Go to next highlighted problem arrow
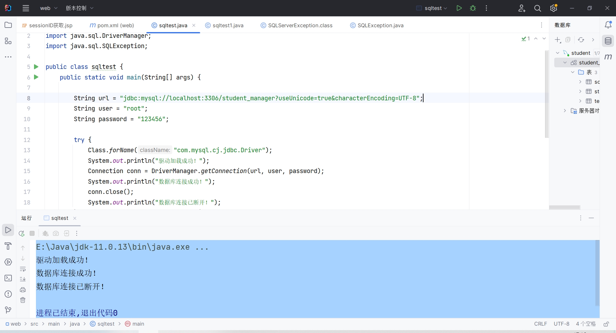This screenshot has width=616, height=333. tap(544, 38)
